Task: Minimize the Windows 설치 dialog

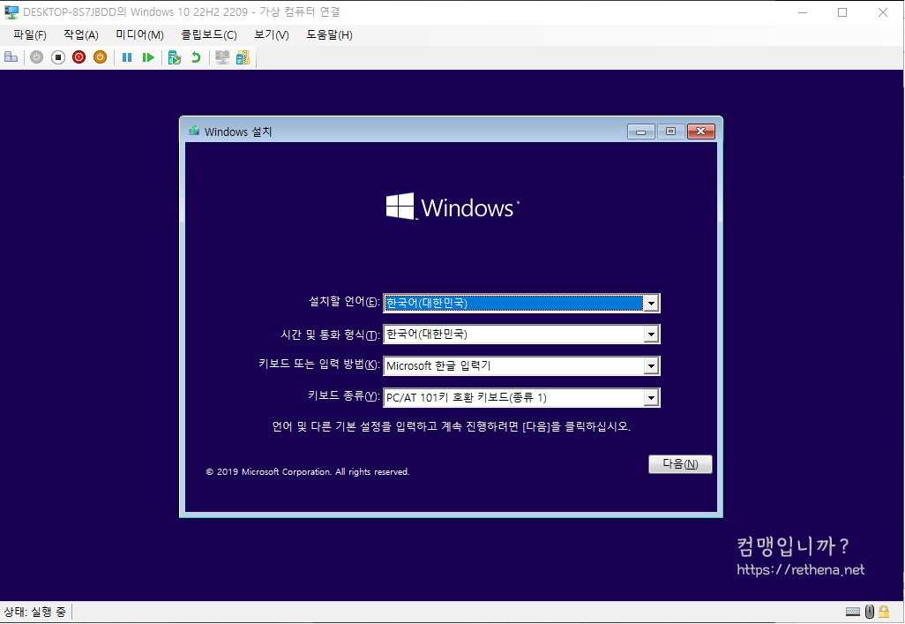Action: point(640,132)
